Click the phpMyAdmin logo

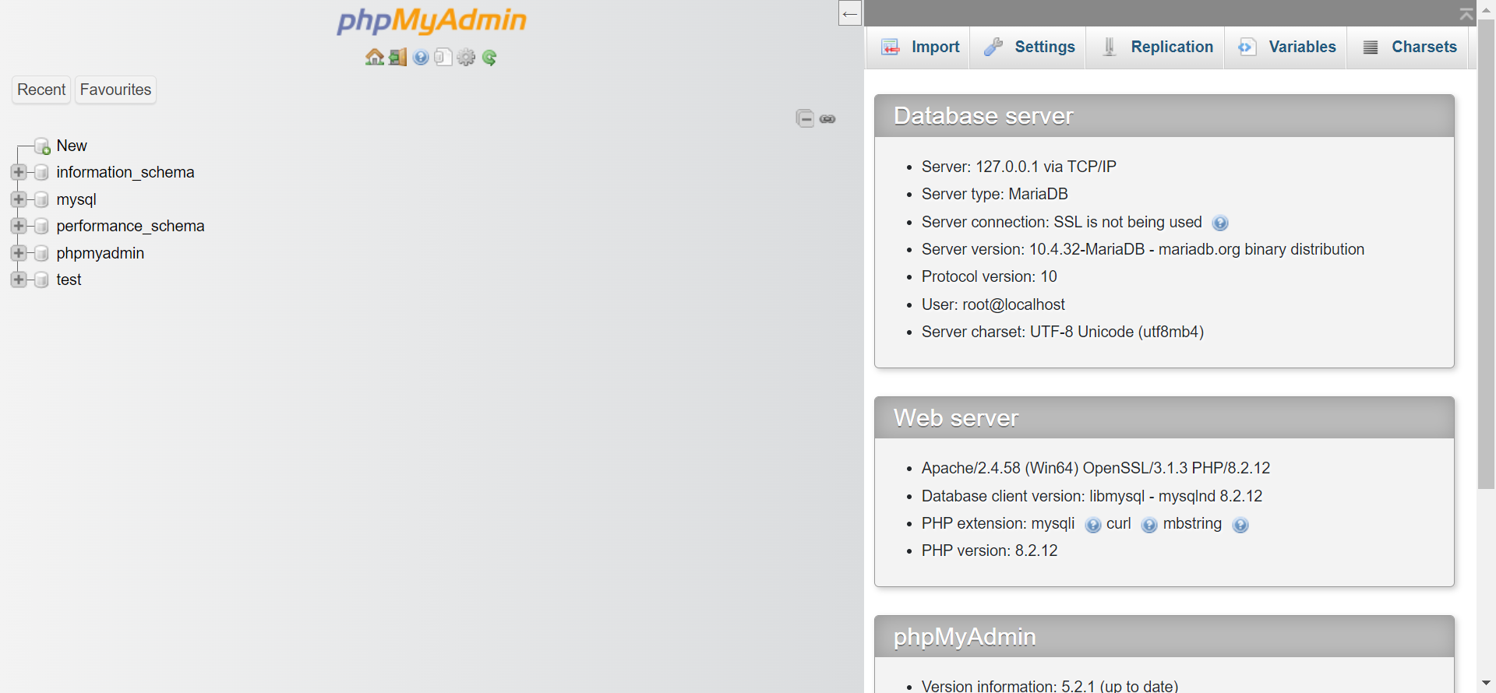pos(432,21)
